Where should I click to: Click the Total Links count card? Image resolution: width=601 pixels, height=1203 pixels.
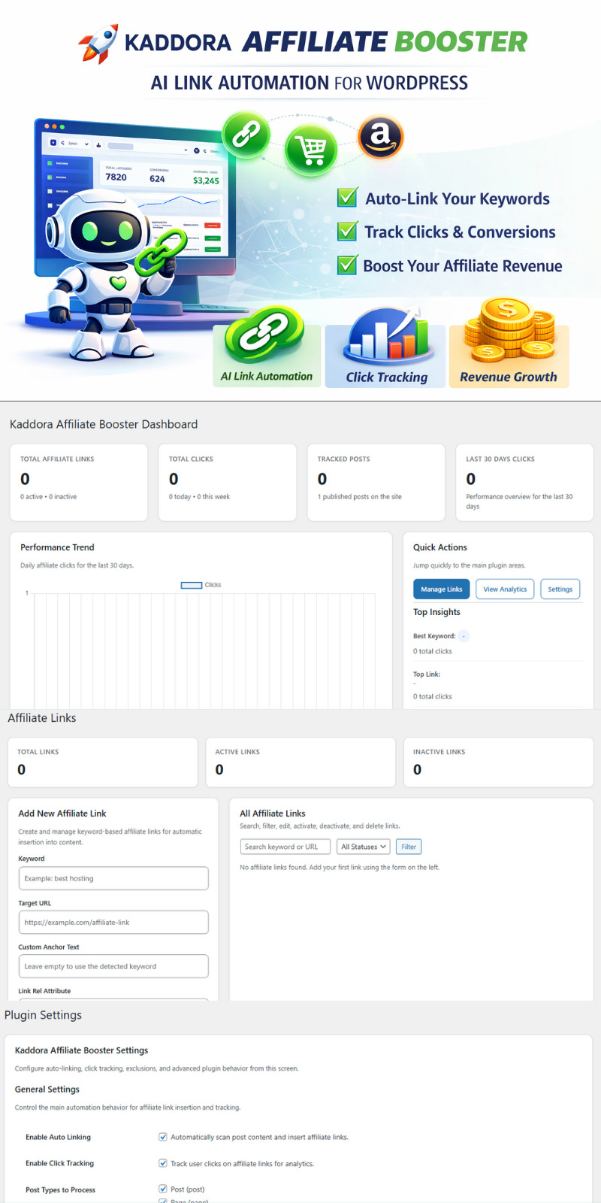pos(103,762)
